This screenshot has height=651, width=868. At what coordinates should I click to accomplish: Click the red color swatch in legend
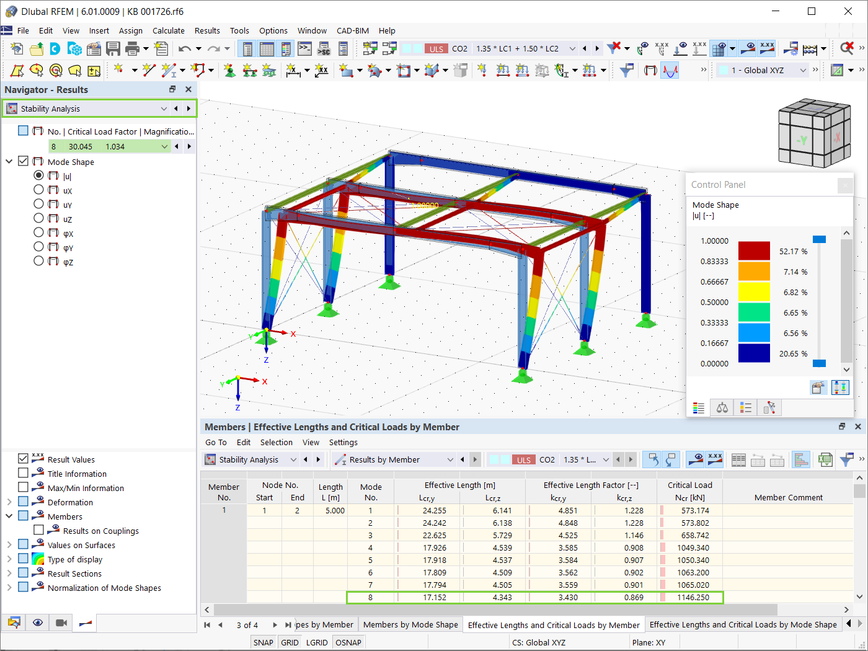click(754, 250)
